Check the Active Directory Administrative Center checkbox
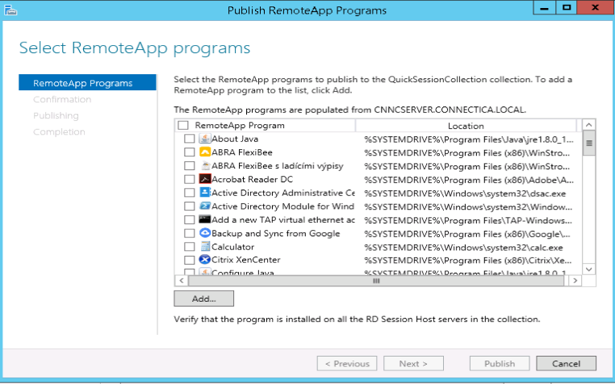The width and height of the screenshot is (615, 384). click(190, 193)
